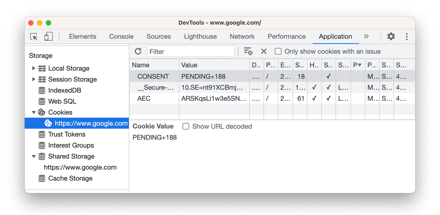This screenshot has height=215, width=440.
Task: Select the AEC cookie row
Action: pyautogui.click(x=272, y=98)
